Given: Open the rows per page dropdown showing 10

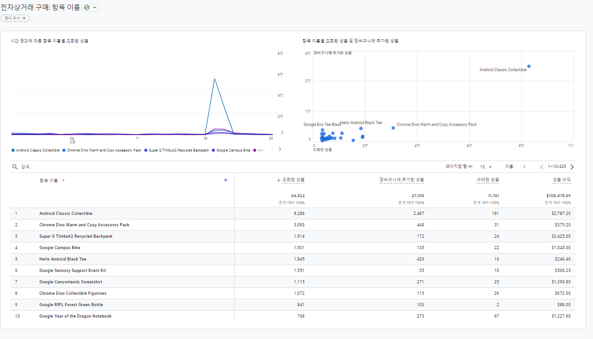Looking at the screenshot, I should pyautogui.click(x=486, y=167).
